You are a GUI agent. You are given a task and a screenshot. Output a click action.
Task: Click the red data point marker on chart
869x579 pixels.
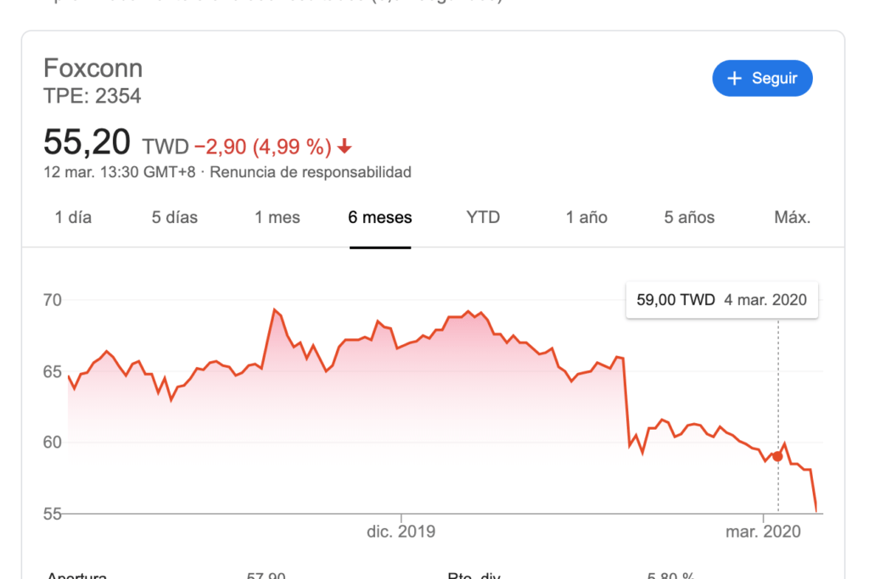point(777,457)
